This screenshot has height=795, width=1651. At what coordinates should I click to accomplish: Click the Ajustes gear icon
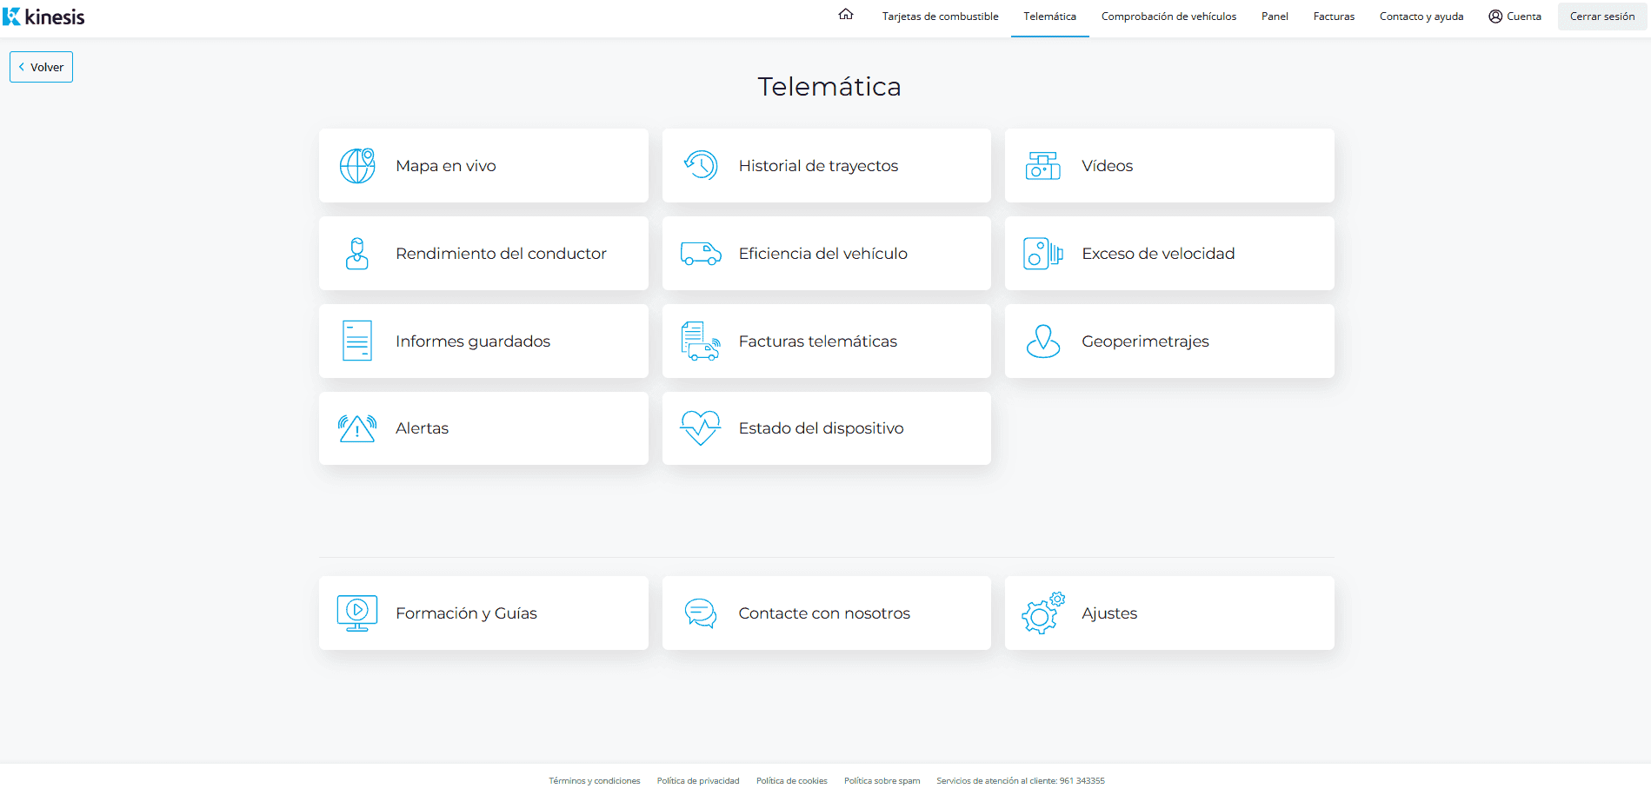click(1042, 613)
